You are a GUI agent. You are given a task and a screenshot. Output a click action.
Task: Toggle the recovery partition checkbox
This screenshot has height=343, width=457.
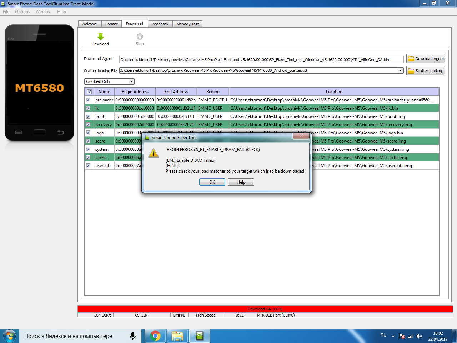click(x=88, y=125)
